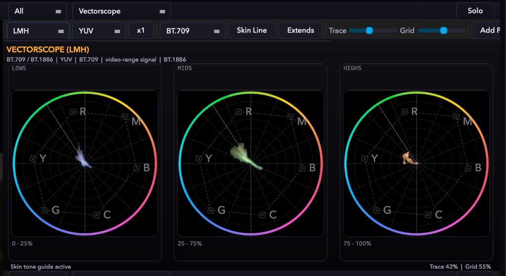Image resolution: width=506 pixels, height=276 pixels.
Task: Click the HIGHS panel label
Action: tap(352, 68)
